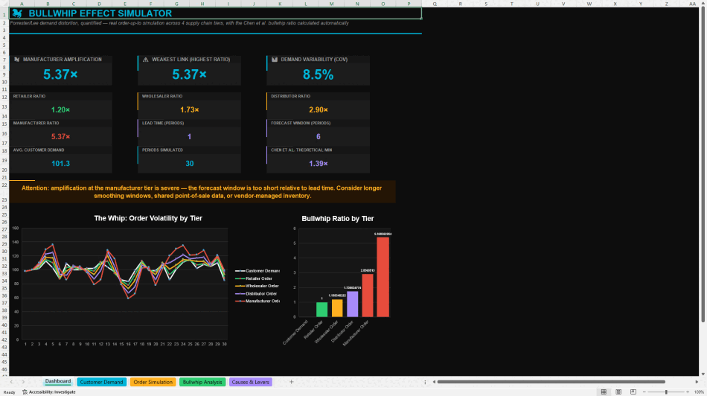Image resolution: width=707 pixels, height=396 pixels.
Task: Click the vertical scrollbar down arrow
Action: tap(703, 374)
